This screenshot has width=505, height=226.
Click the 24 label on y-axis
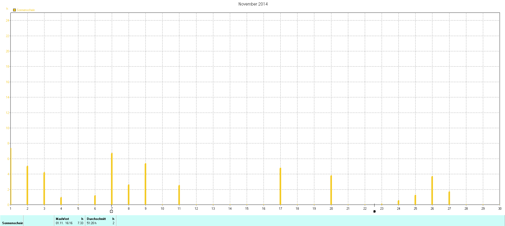[7, 21]
